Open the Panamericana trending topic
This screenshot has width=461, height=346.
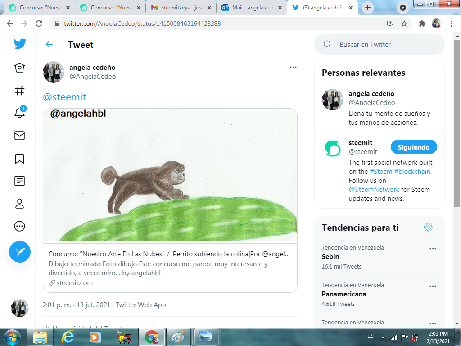(x=343, y=294)
